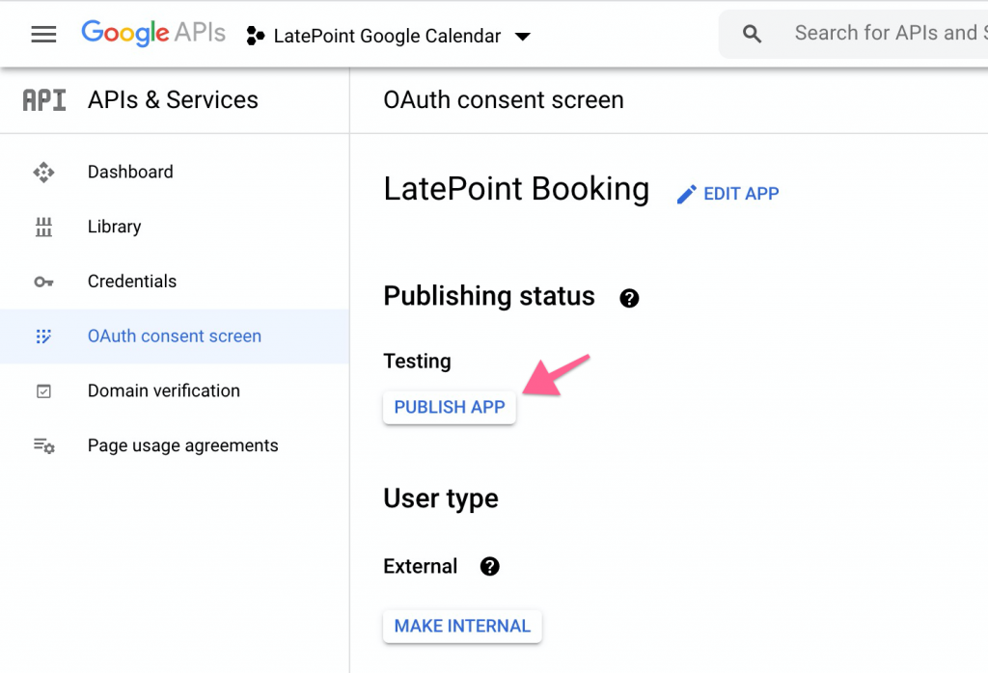Collapse the OAuth consent screen sidebar highlight
Viewport: 988px width, 673px height.
175,336
